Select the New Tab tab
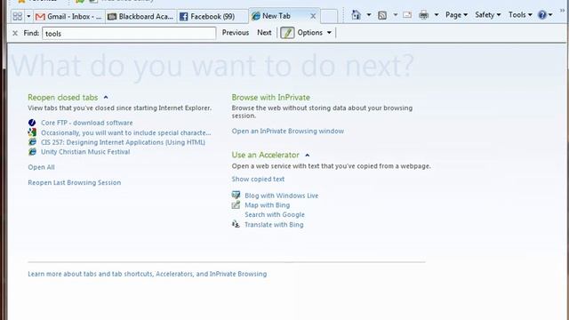 pyautogui.click(x=276, y=16)
